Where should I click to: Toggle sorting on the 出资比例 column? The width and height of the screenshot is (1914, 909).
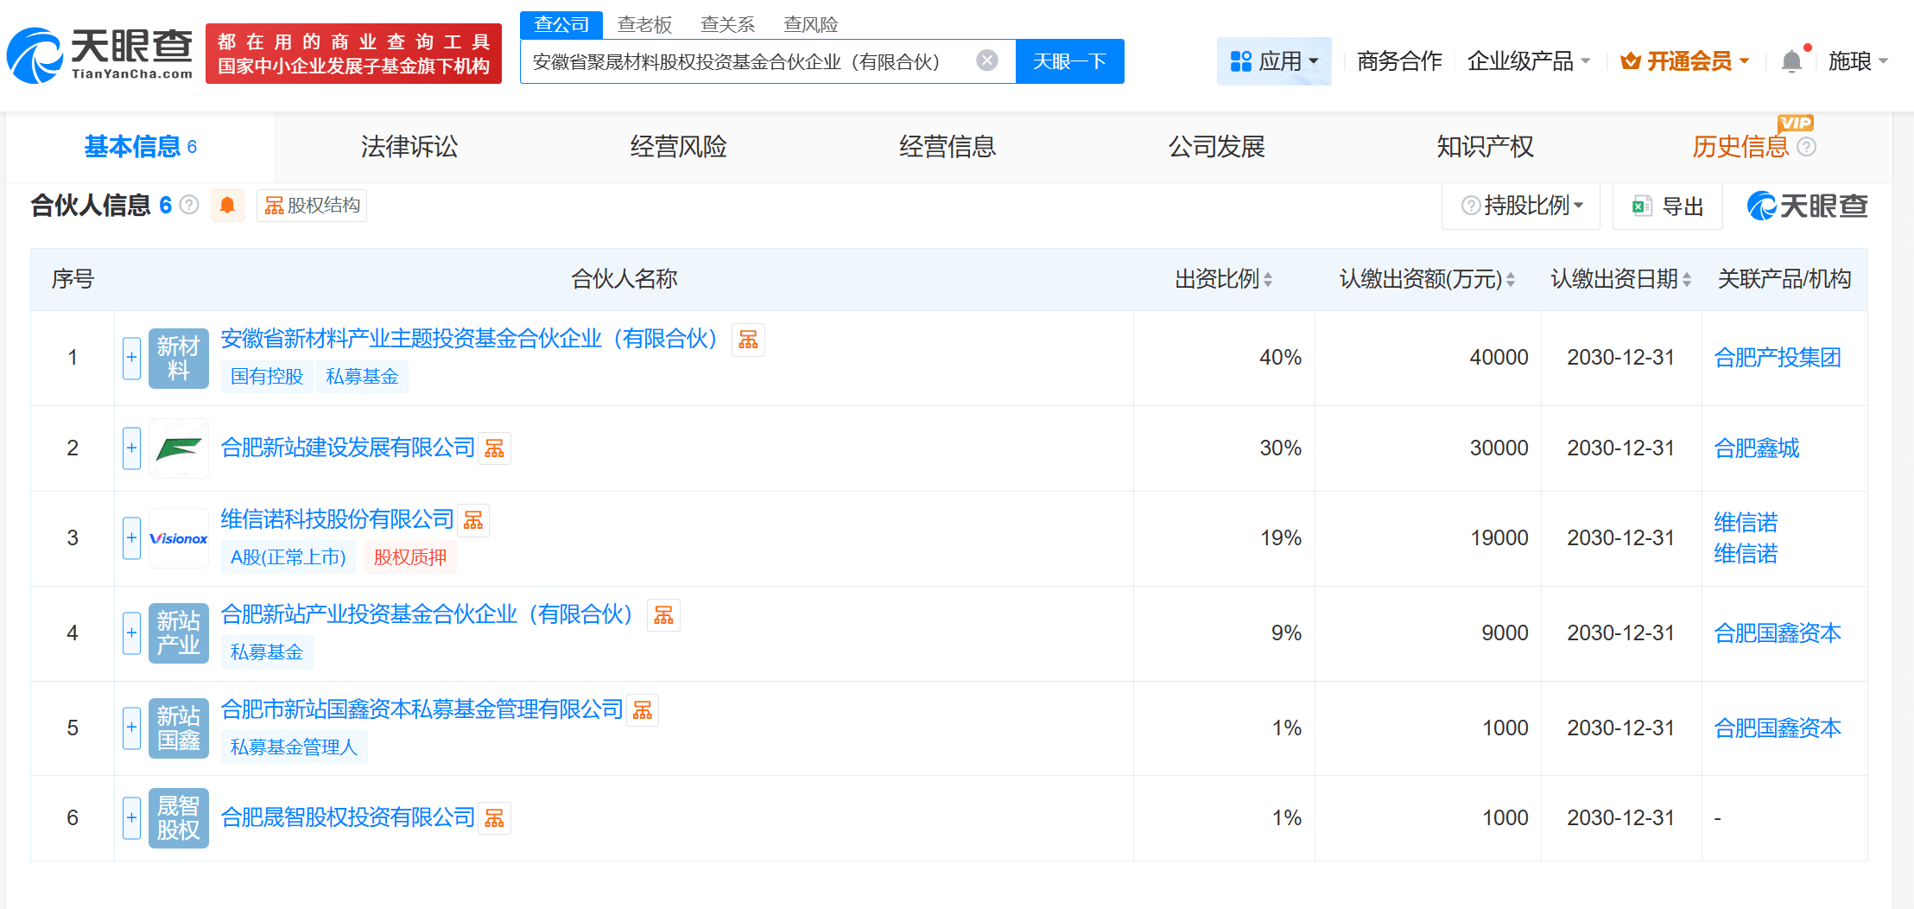pos(1268,279)
